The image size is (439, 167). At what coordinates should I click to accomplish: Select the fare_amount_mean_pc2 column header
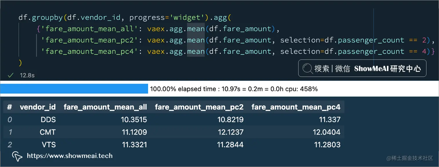pos(199,107)
